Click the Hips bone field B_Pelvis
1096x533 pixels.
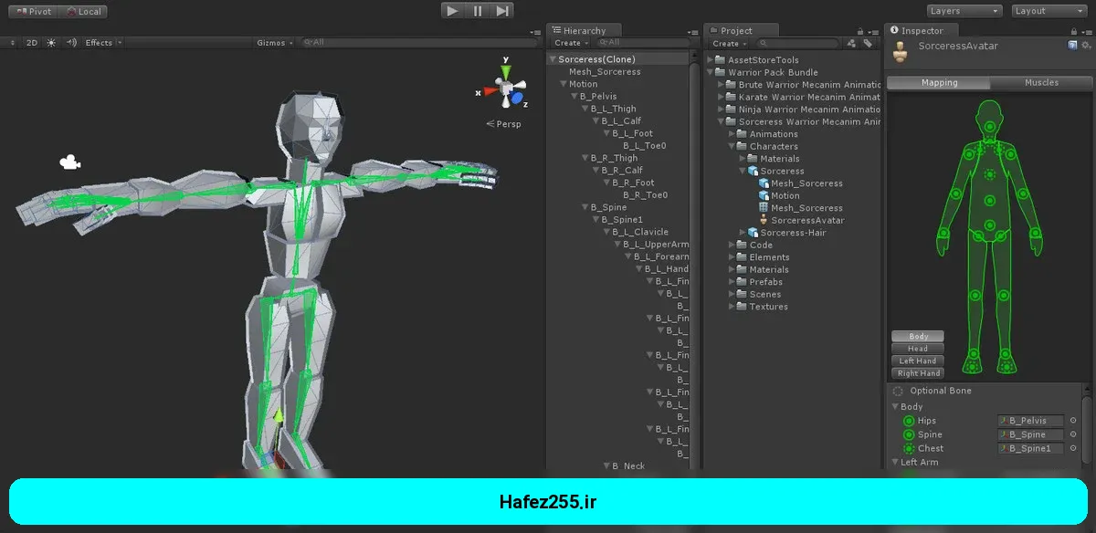[1031, 421]
